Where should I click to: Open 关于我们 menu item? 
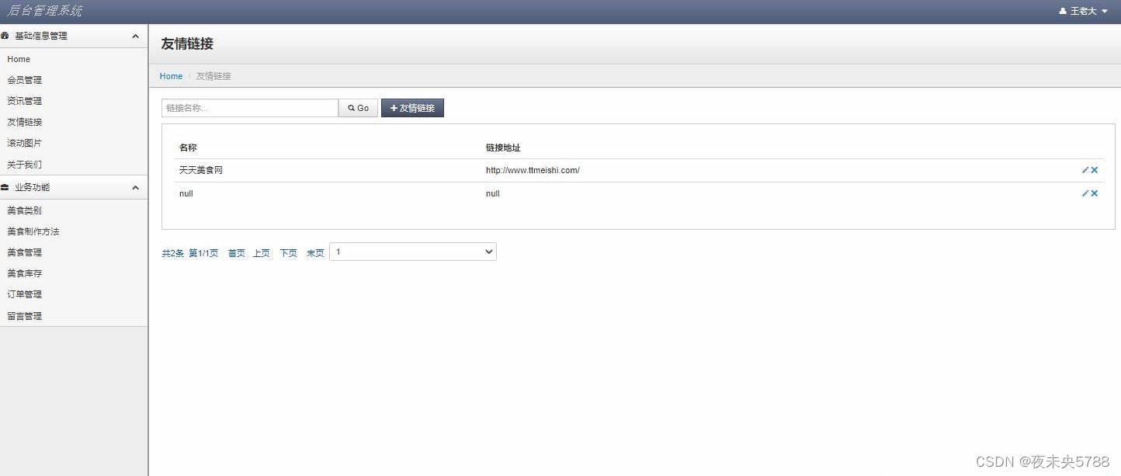pyautogui.click(x=25, y=165)
